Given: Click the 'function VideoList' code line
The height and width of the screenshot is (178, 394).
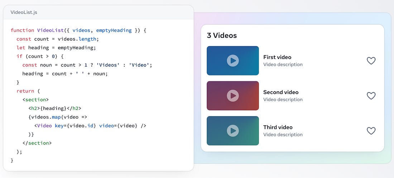Looking at the screenshot, I should pos(78,30).
